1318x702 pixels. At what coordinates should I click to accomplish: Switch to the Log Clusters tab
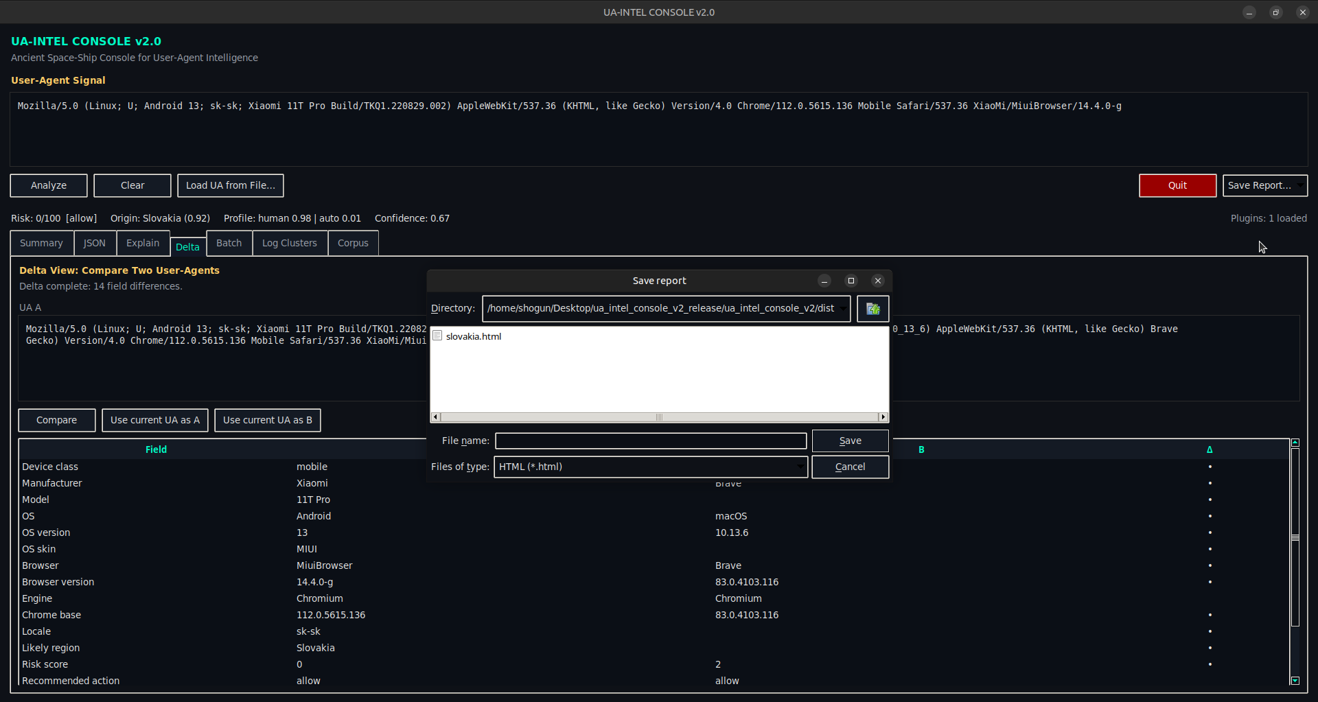289,243
